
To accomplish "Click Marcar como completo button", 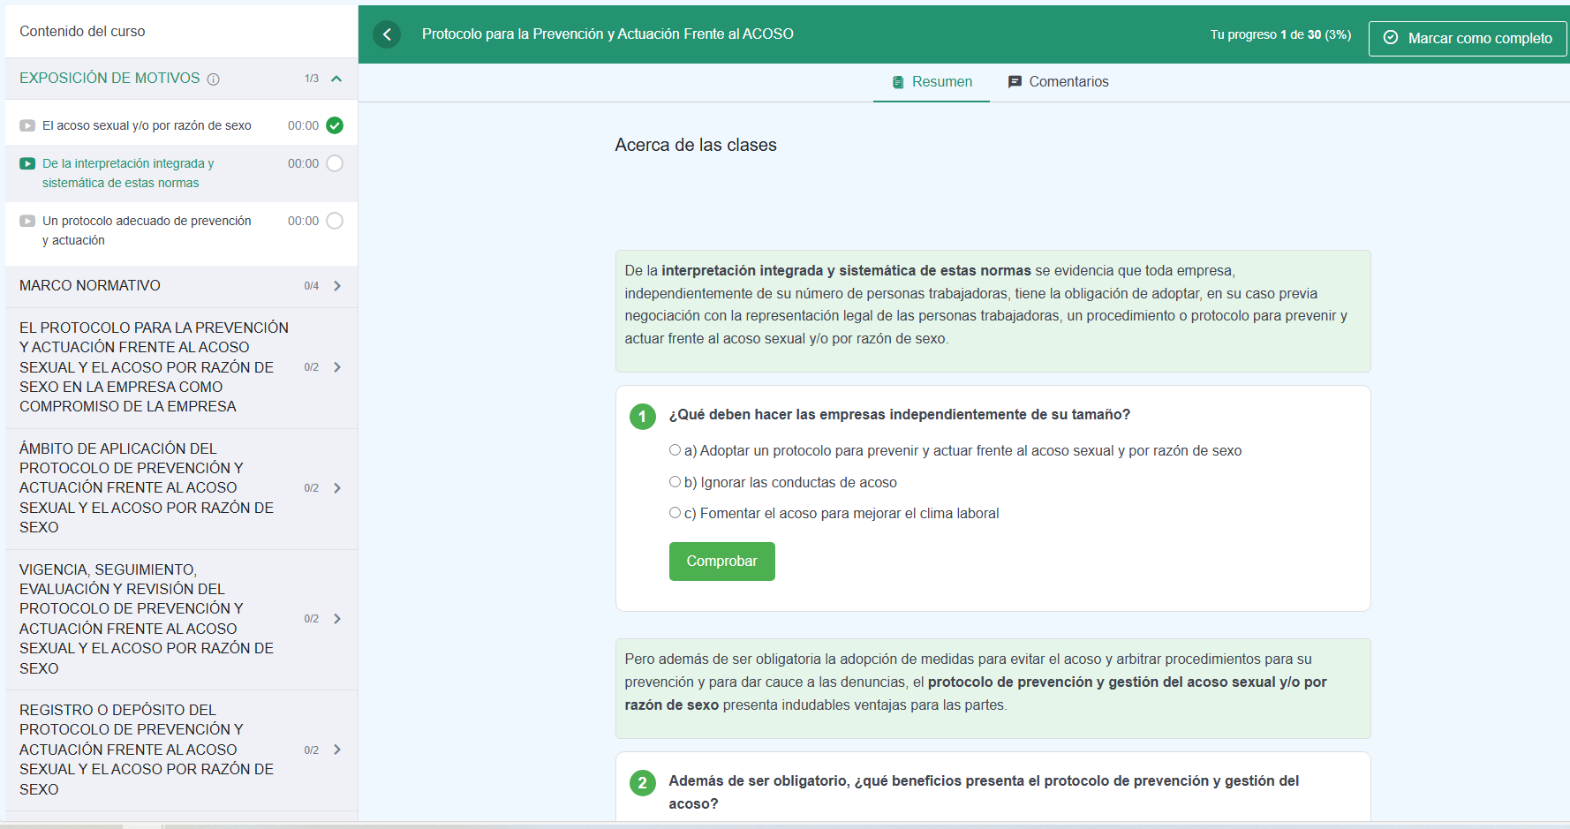I will coord(1468,39).
